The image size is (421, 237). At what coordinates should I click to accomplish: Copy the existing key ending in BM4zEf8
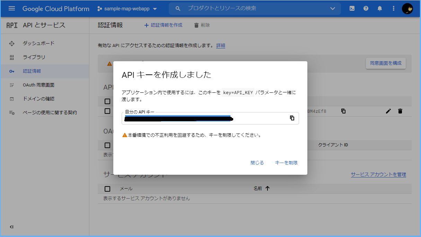343,111
